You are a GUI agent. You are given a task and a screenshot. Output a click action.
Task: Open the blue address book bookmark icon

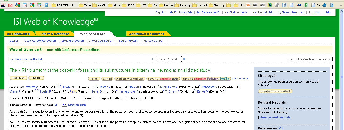click(46, 5)
